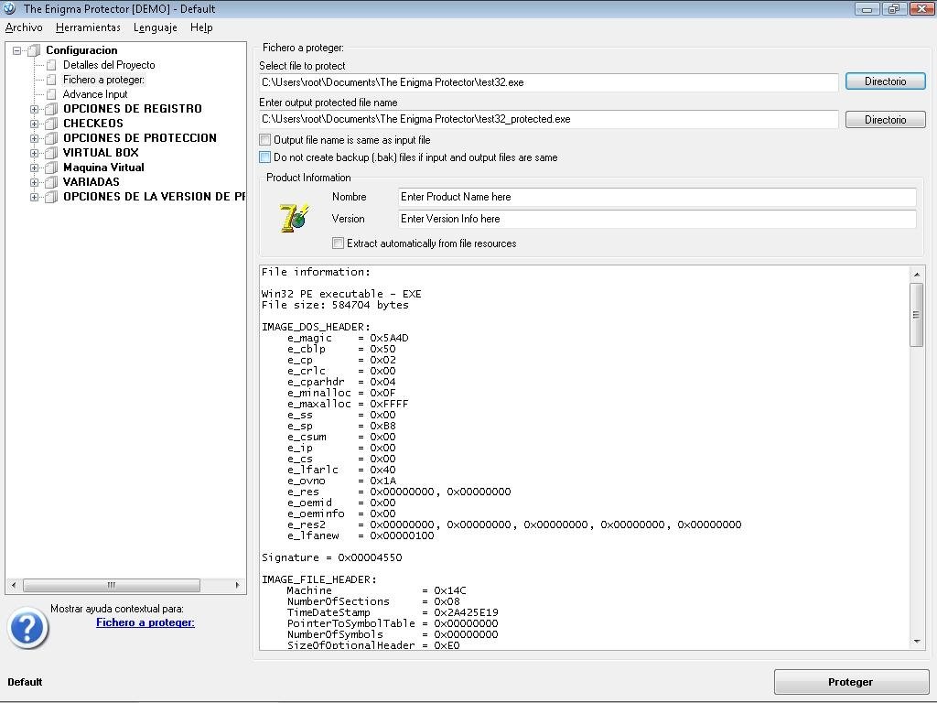Click file information vertical scrollbar thumb
Screen dimensions: 937x703
coord(916,315)
